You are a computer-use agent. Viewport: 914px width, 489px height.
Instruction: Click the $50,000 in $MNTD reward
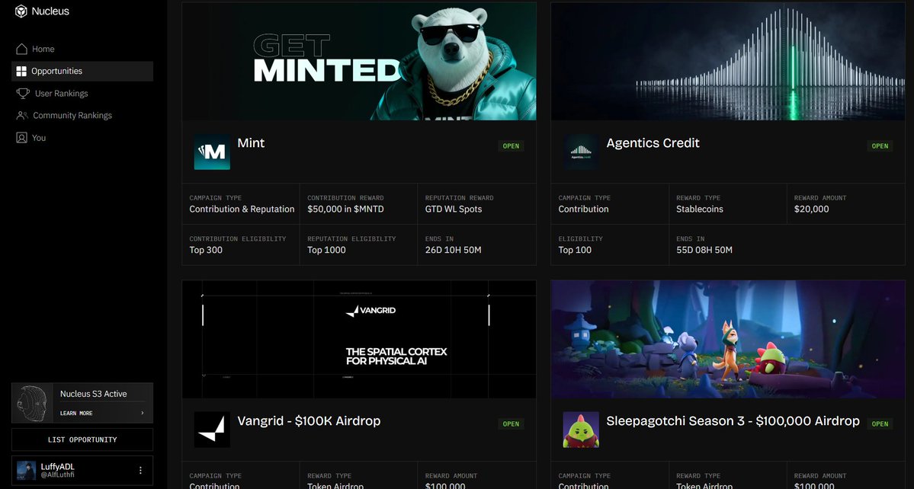coord(345,209)
